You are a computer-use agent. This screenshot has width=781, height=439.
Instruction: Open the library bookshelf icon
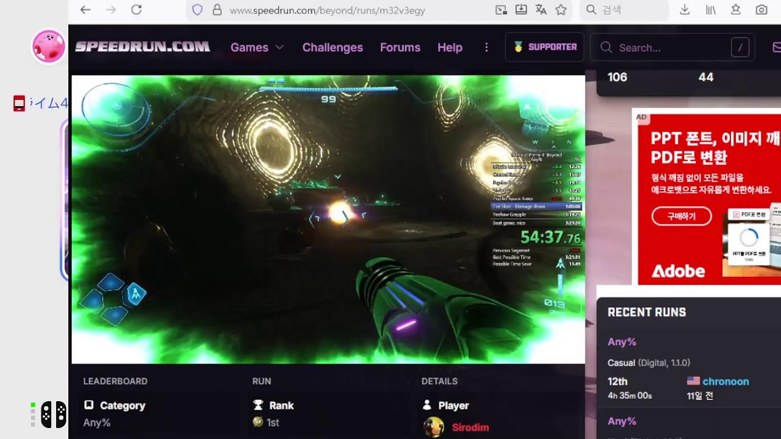point(710,10)
